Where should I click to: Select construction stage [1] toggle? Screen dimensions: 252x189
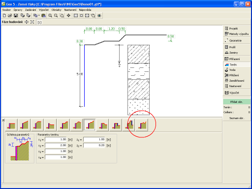pyautogui.click(x=39, y=22)
